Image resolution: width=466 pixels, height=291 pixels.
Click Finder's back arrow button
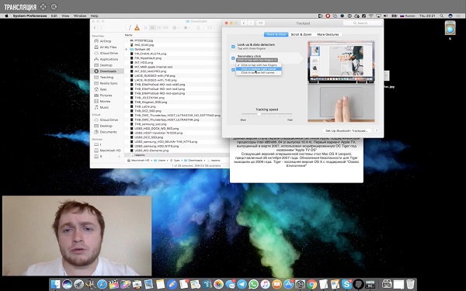[95, 28]
